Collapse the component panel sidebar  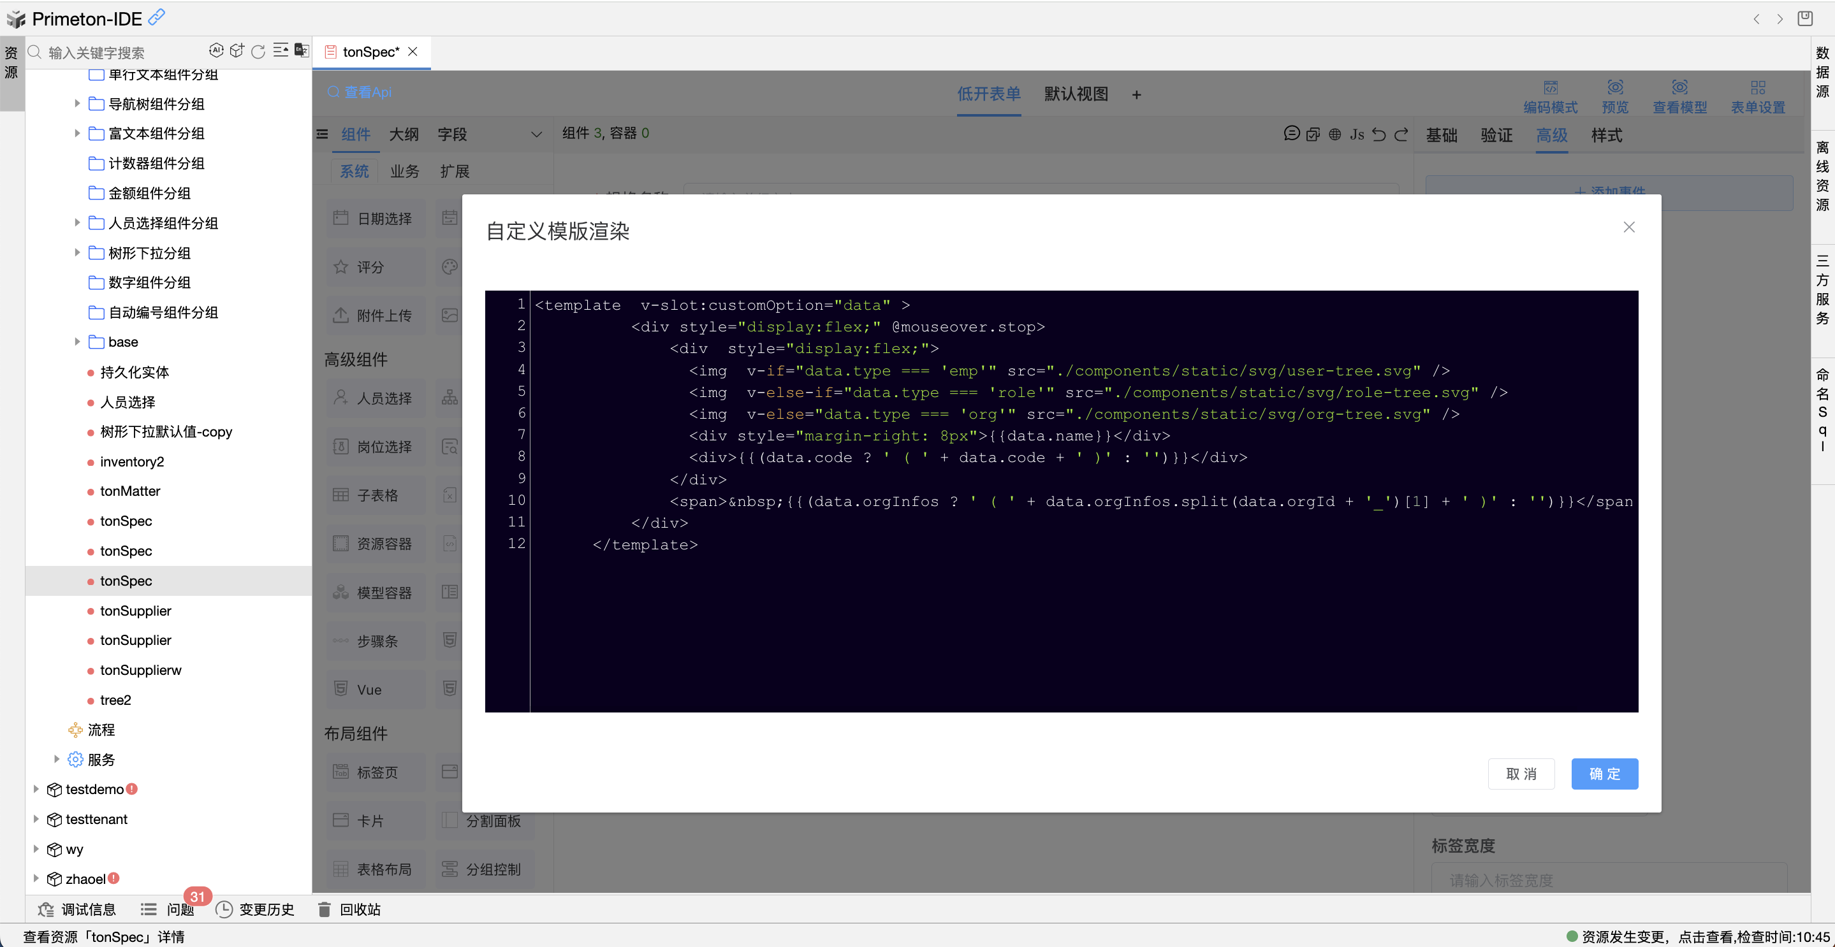click(321, 134)
